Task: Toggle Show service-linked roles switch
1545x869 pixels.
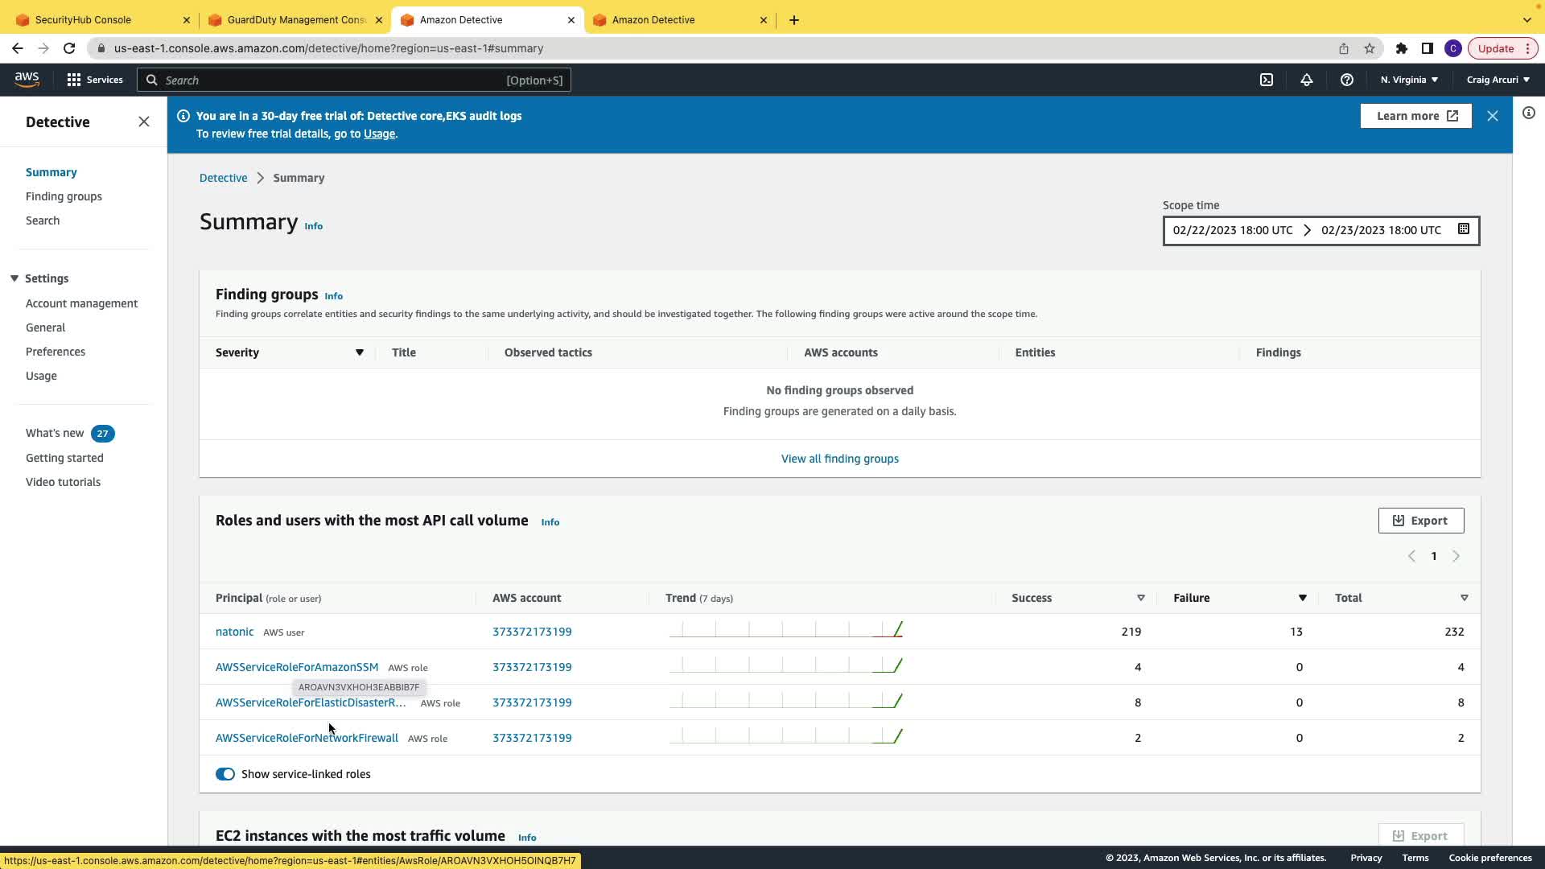Action: click(225, 774)
